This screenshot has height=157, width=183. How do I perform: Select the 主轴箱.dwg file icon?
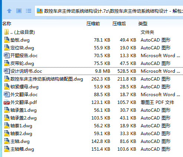[x=7, y=149]
